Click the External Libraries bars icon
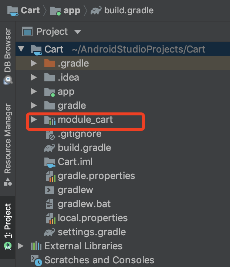 (x=36, y=246)
